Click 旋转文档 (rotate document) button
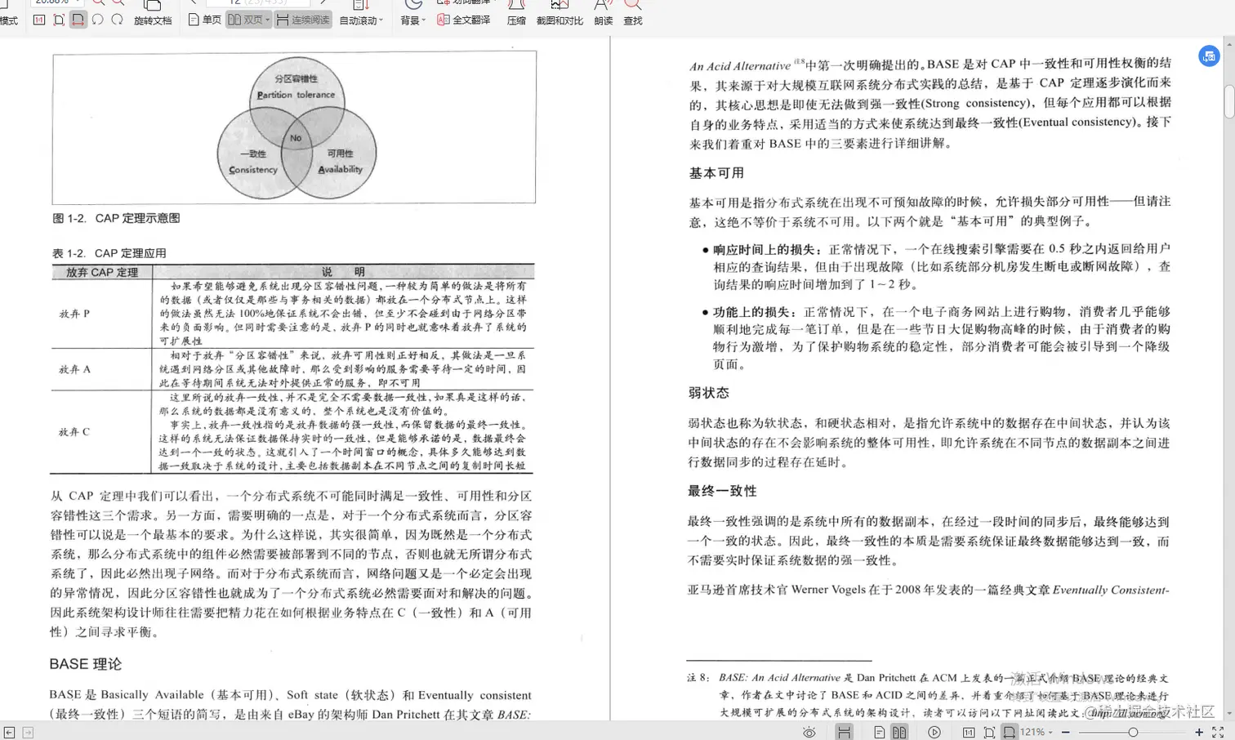1235x740 pixels. click(153, 15)
